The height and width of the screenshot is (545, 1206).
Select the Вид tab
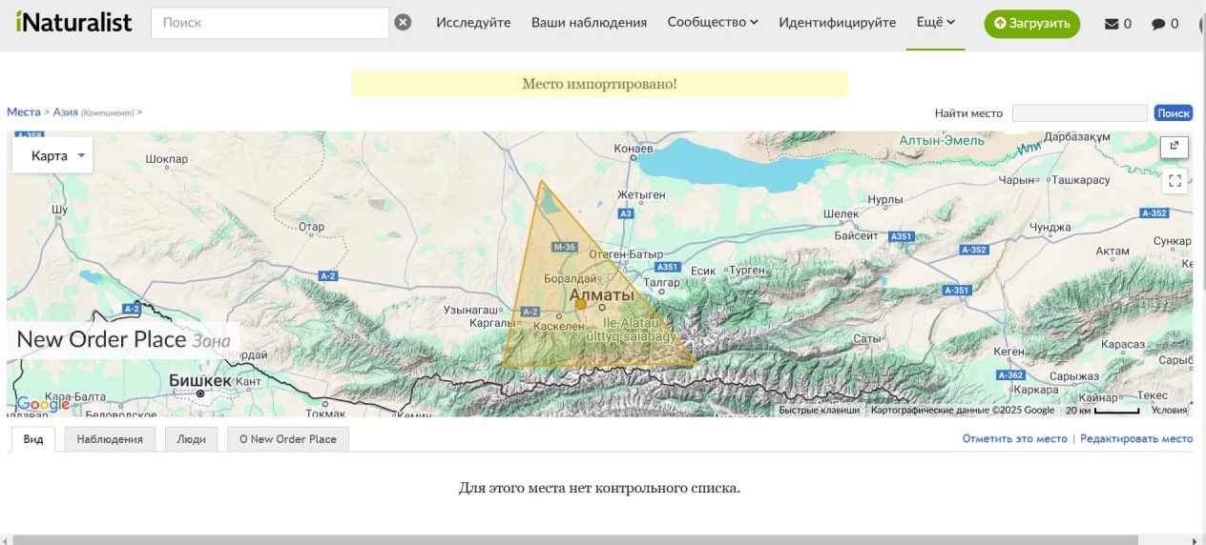[x=33, y=439]
